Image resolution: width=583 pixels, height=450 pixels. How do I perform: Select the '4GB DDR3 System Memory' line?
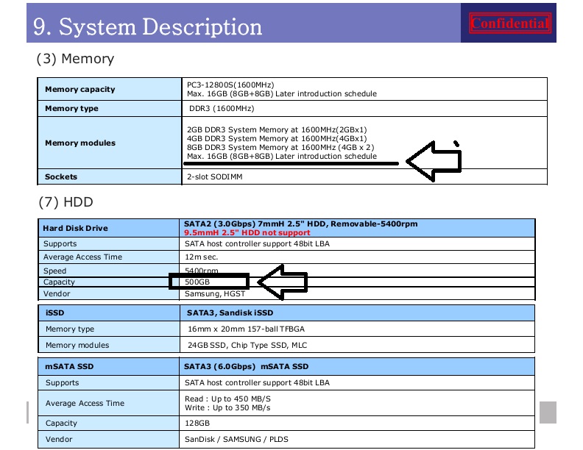tap(277, 138)
